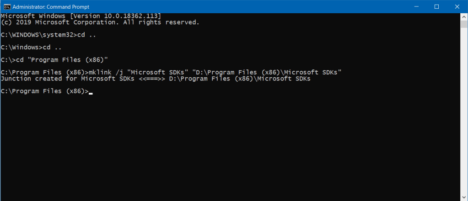Maximize the Command Prompt window
468x201 pixels.
(436, 6)
